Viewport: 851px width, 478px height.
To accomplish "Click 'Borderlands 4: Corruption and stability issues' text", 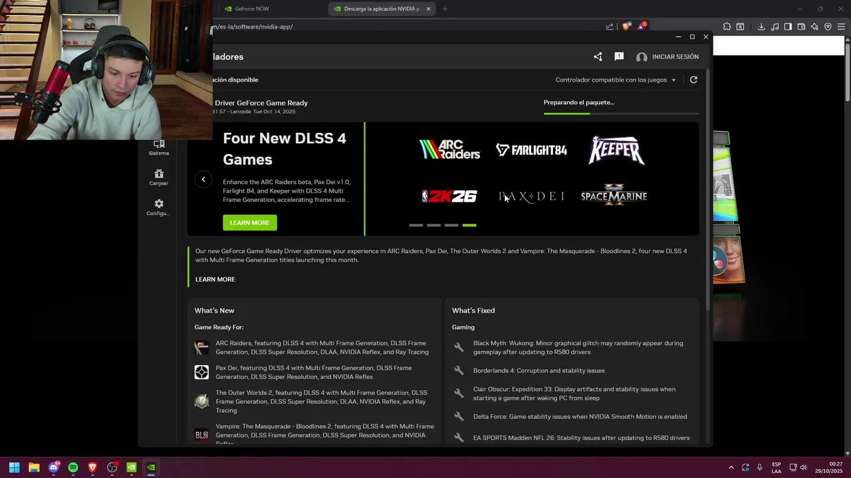I will [x=539, y=370].
